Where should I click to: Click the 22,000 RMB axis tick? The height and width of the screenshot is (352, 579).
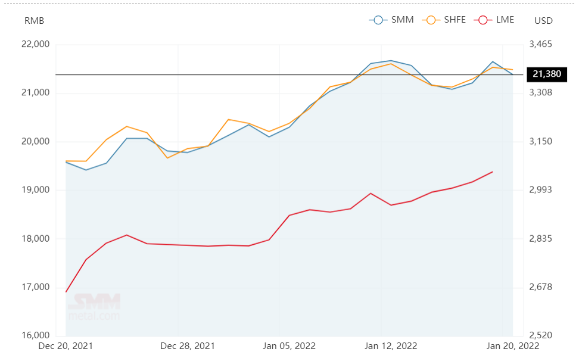click(x=36, y=44)
